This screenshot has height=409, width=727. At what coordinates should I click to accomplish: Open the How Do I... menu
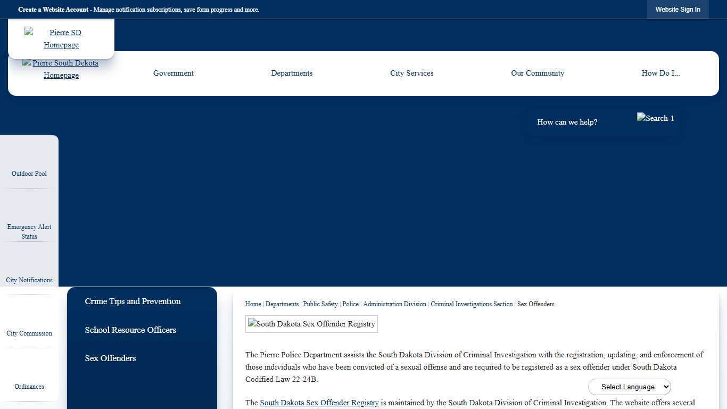pos(660,73)
